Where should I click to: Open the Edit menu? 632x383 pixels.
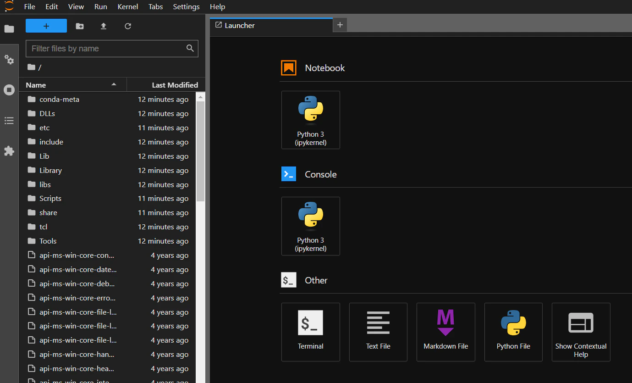pos(52,7)
